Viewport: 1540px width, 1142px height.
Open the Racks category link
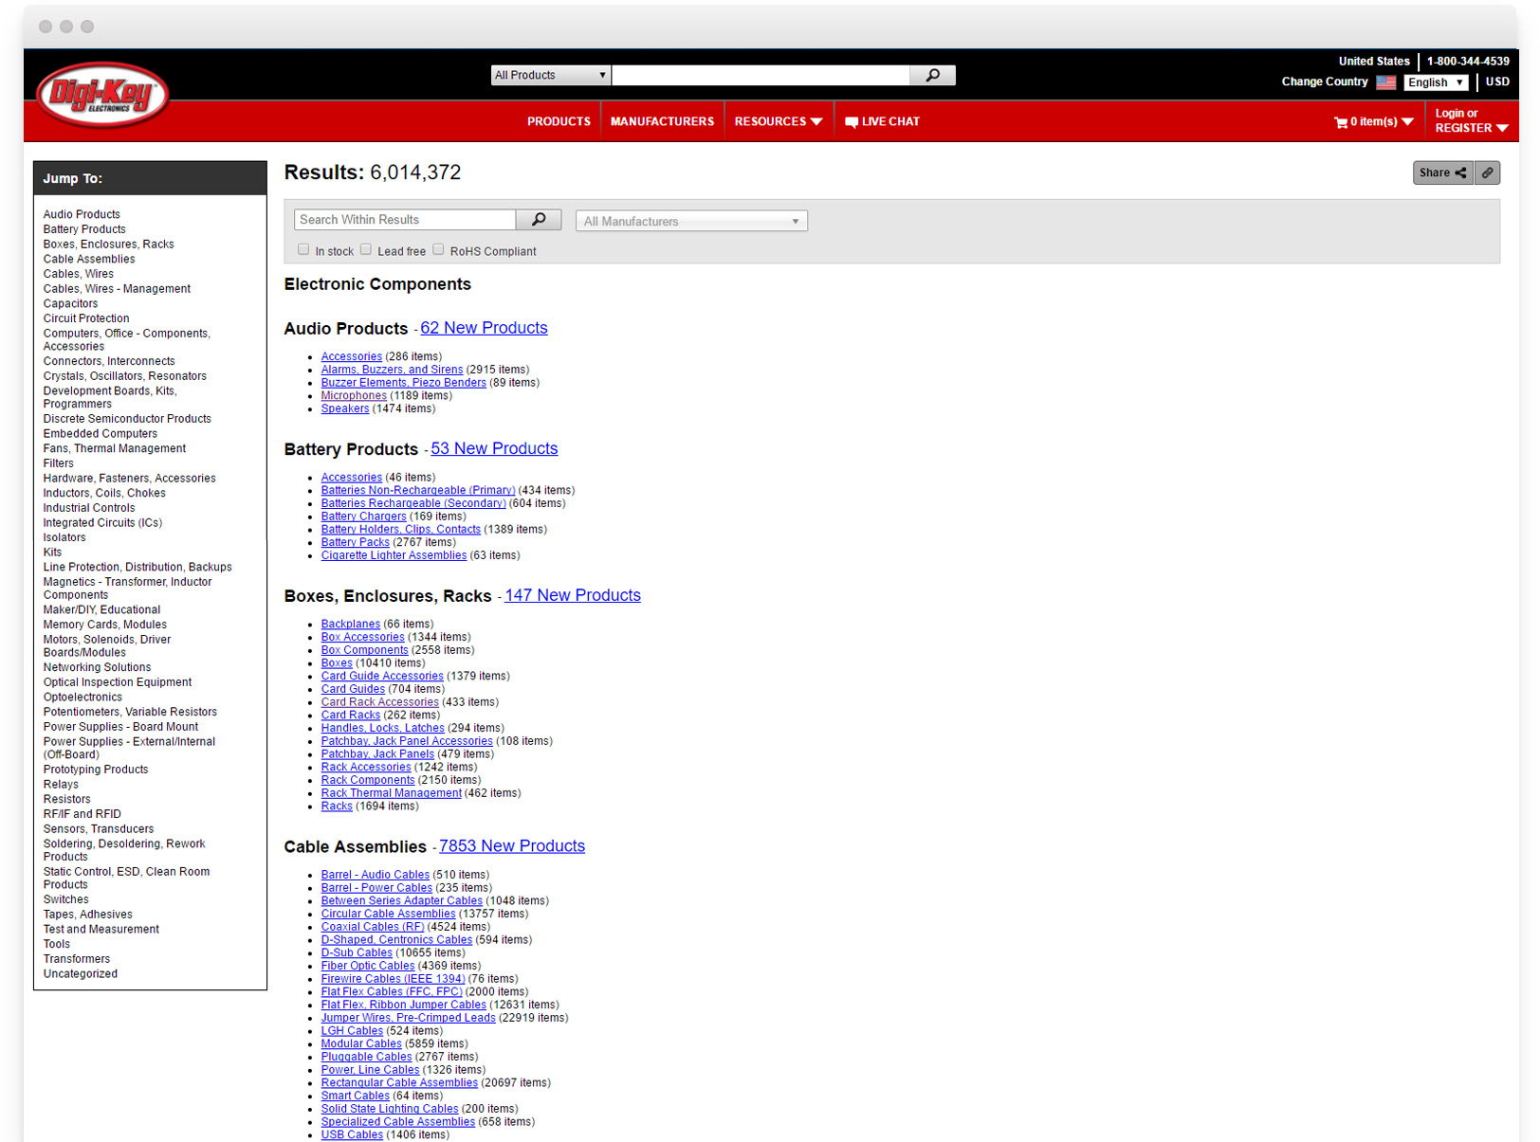337,807
